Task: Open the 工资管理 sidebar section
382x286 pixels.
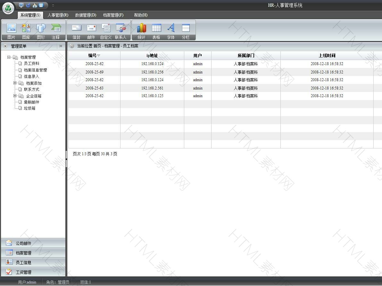Action: click(23, 272)
